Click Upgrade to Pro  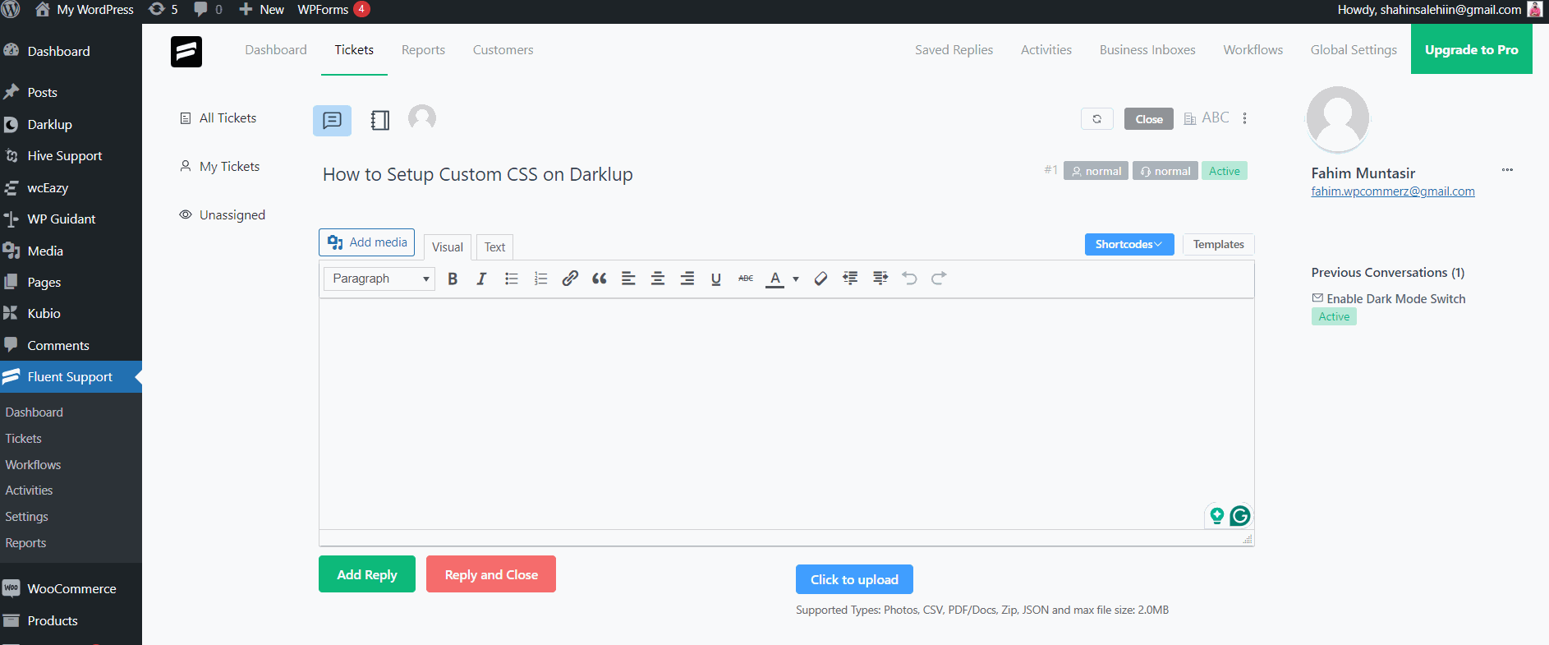coord(1471,49)
